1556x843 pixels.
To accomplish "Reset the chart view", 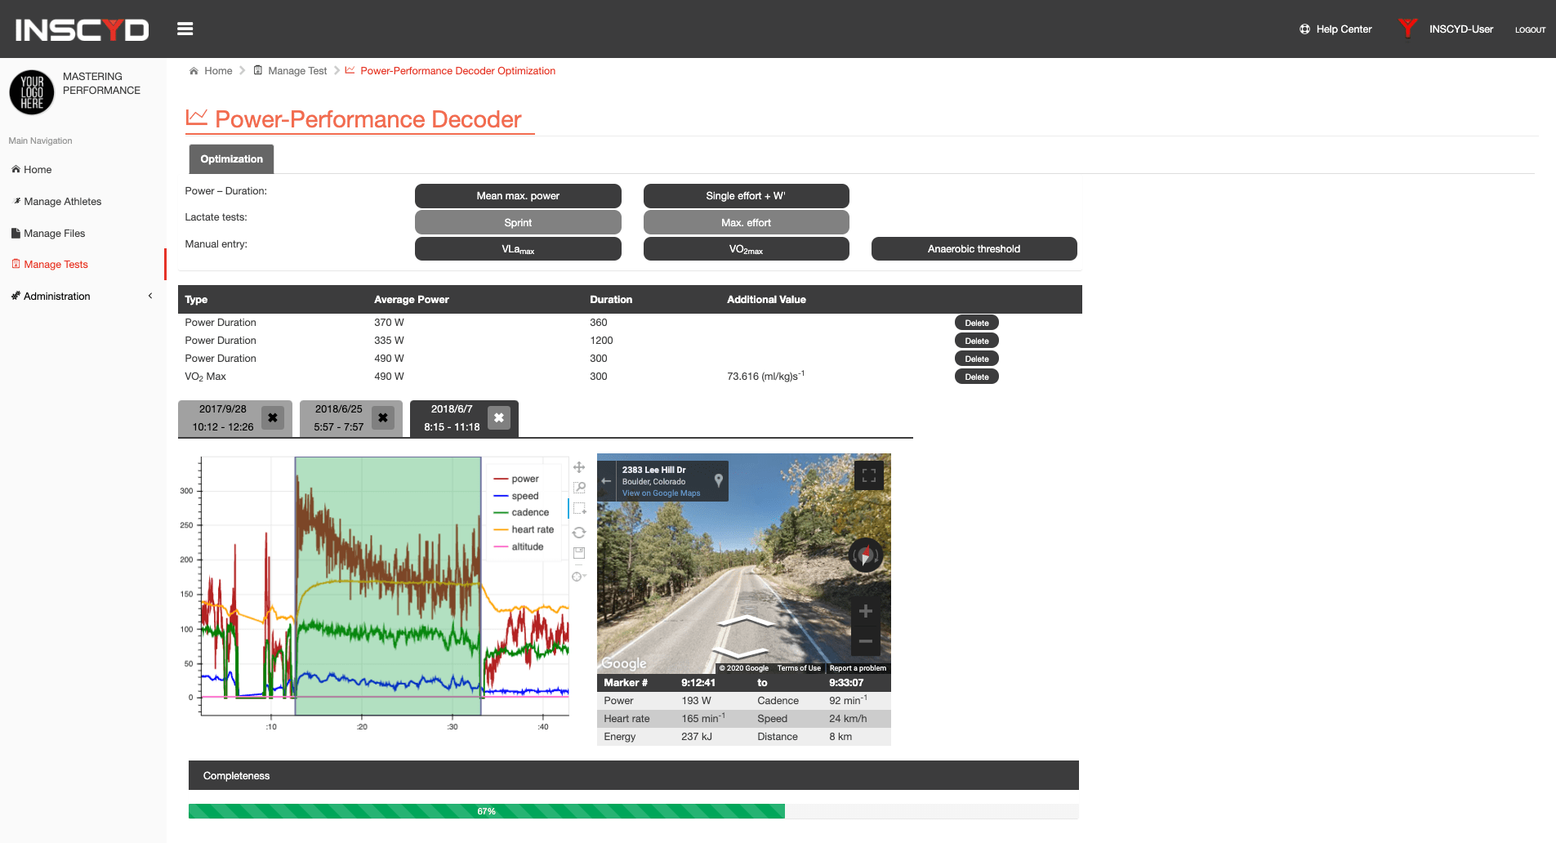I will [579, 533].
